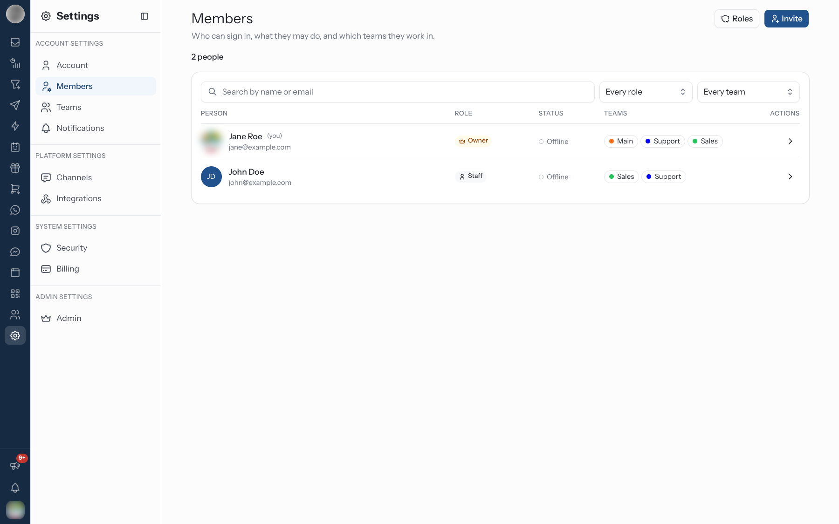Click the lightning bolt automation icon
The width and height of the screenshot is (839, 524).
(15, 126)
